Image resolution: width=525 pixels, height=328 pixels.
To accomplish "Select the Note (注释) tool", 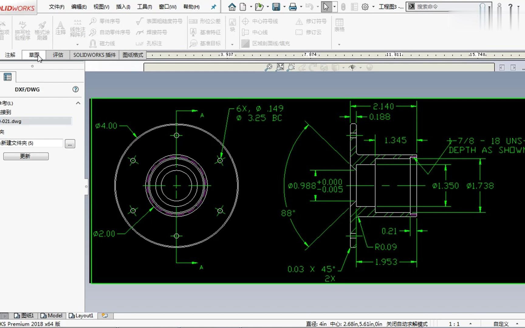I will [60, 28].
